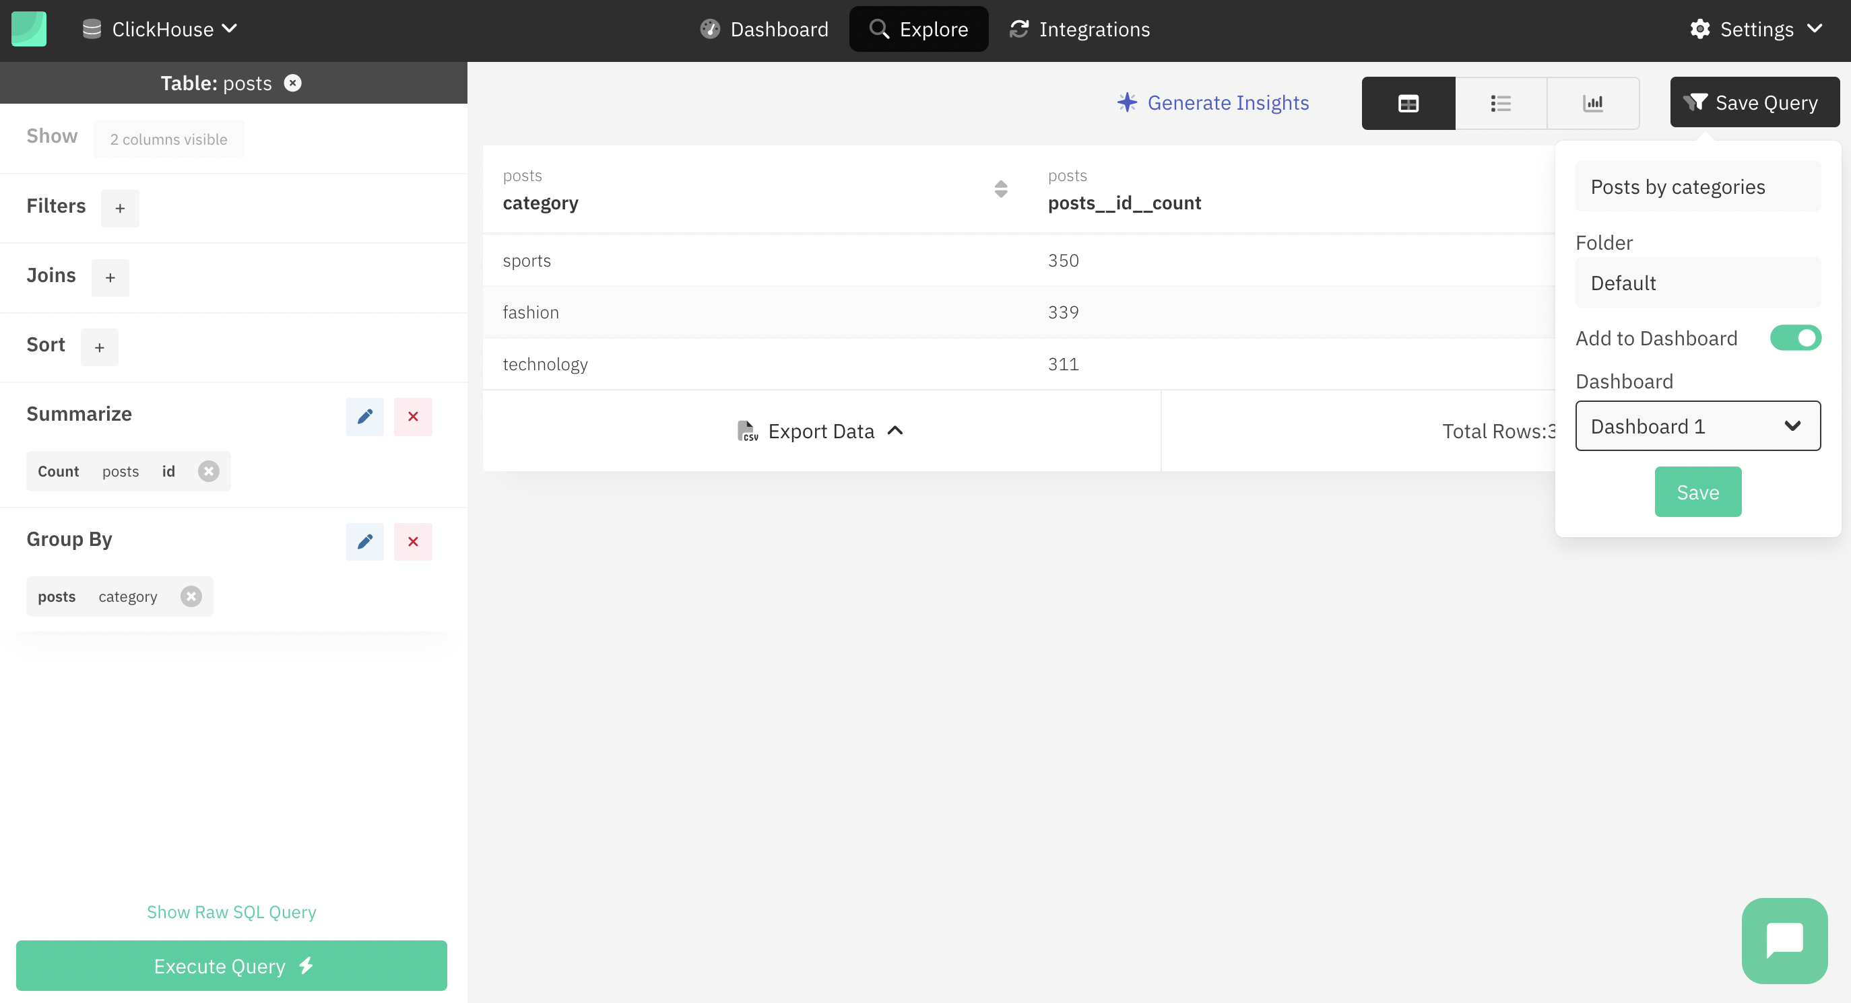Click the Save button in panel
This screenshot has width=1851, height=1003.
1698,491
